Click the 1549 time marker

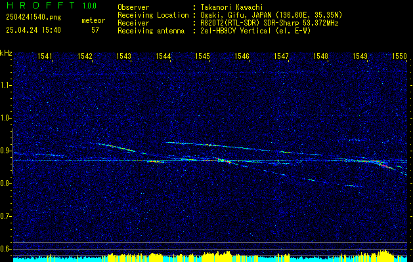pyautogui.click(x=360, y=56)
